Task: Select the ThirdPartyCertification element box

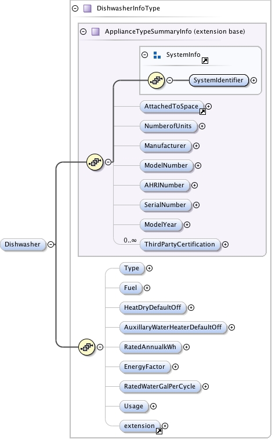Action: tap(180, 245)
